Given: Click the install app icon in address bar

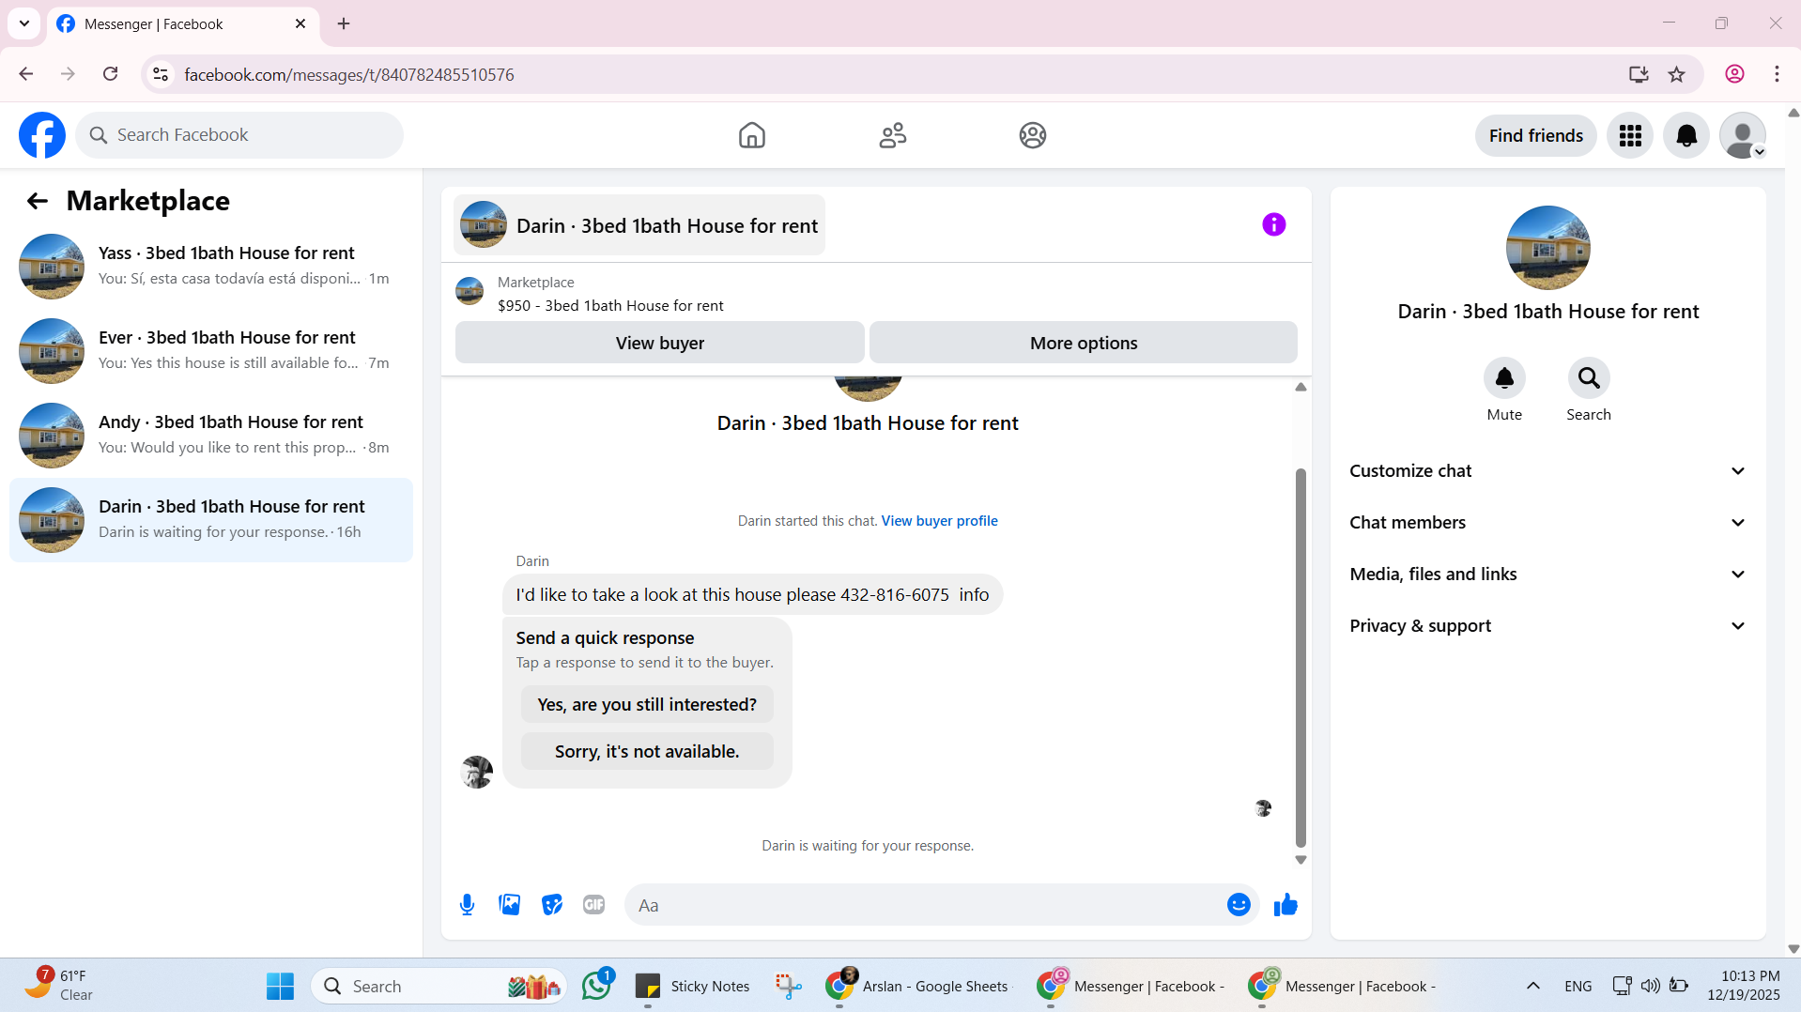Looking at the screenshot, I should [1639, 74].
